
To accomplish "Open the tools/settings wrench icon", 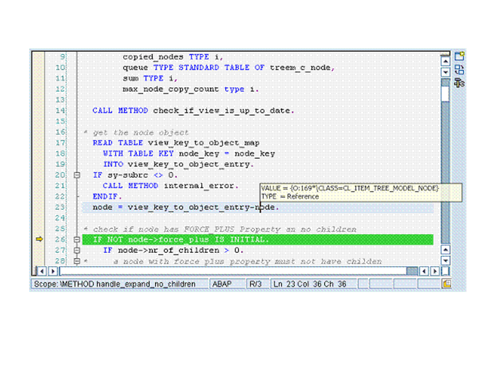I will (x=459, y=83).
